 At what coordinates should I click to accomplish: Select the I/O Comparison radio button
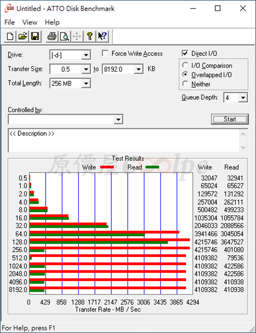tap(185, 65)
